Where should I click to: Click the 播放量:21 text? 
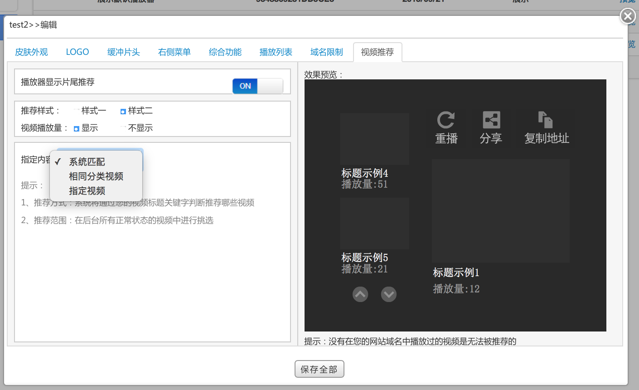[365, 269]
